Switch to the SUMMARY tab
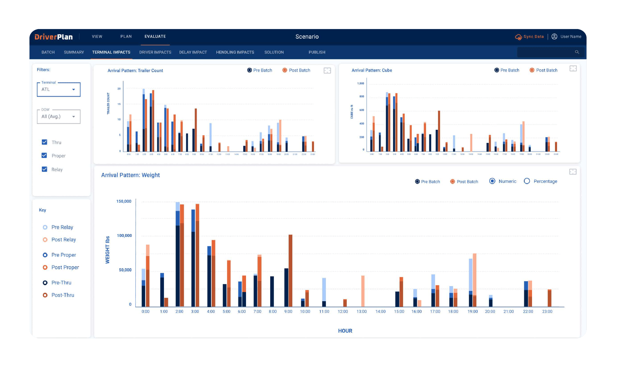This screenshot has width=619, height=371. [x=74, y=52]
